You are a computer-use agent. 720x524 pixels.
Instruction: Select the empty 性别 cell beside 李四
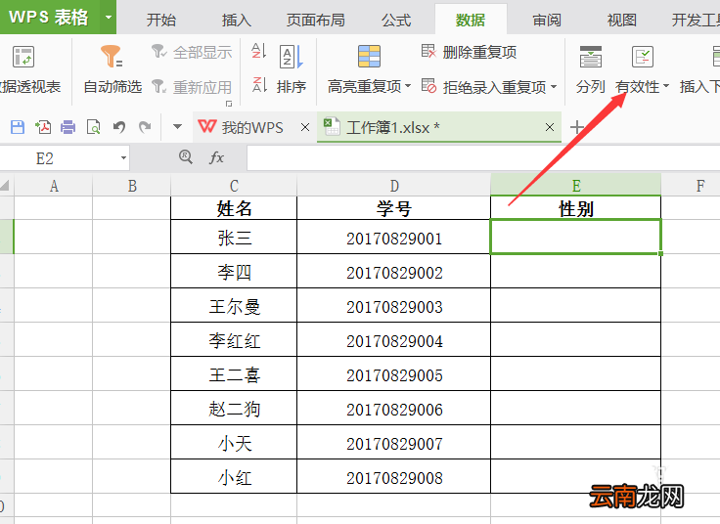(x=576, y=271)
